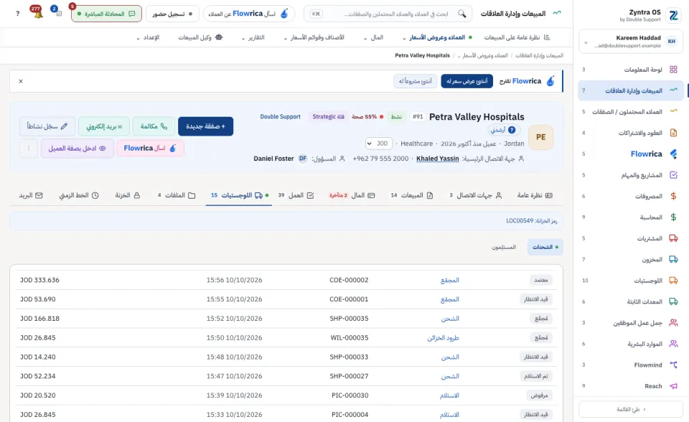Open المصروفات in the sidebar
Image resolution: width=689 pixels, height=422 pixels.
pos(631,196)
